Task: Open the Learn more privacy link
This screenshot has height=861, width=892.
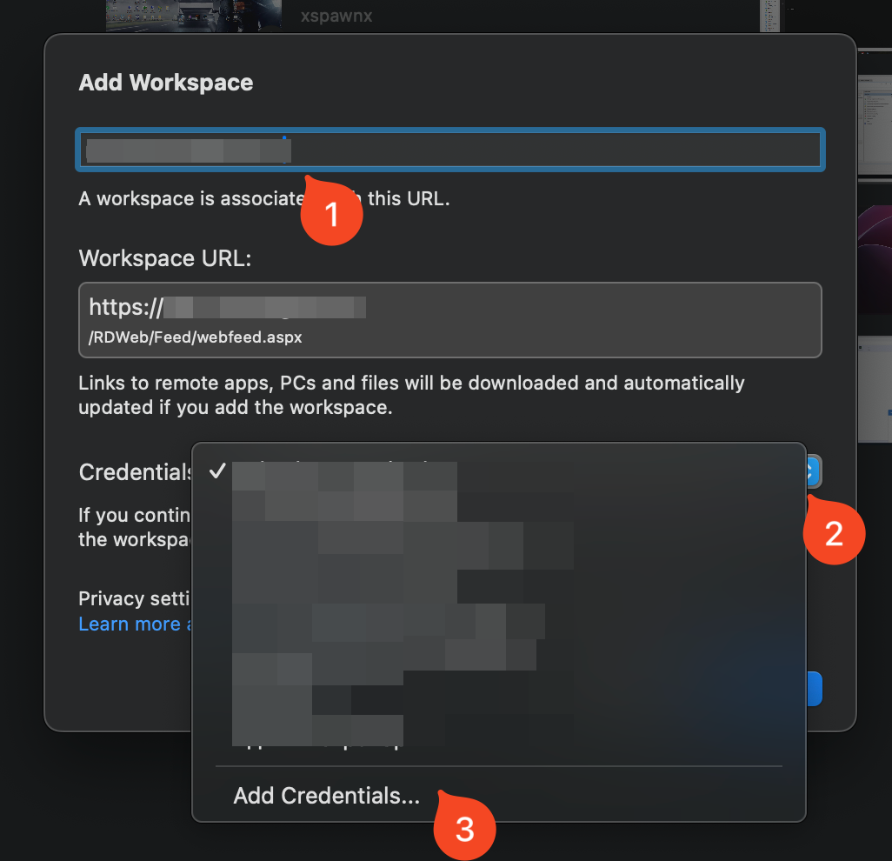Action: 130,624
